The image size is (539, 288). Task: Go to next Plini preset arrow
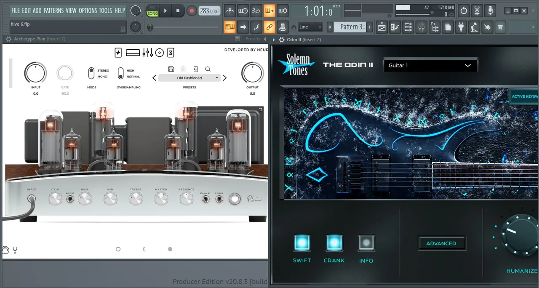click(224, 78)
